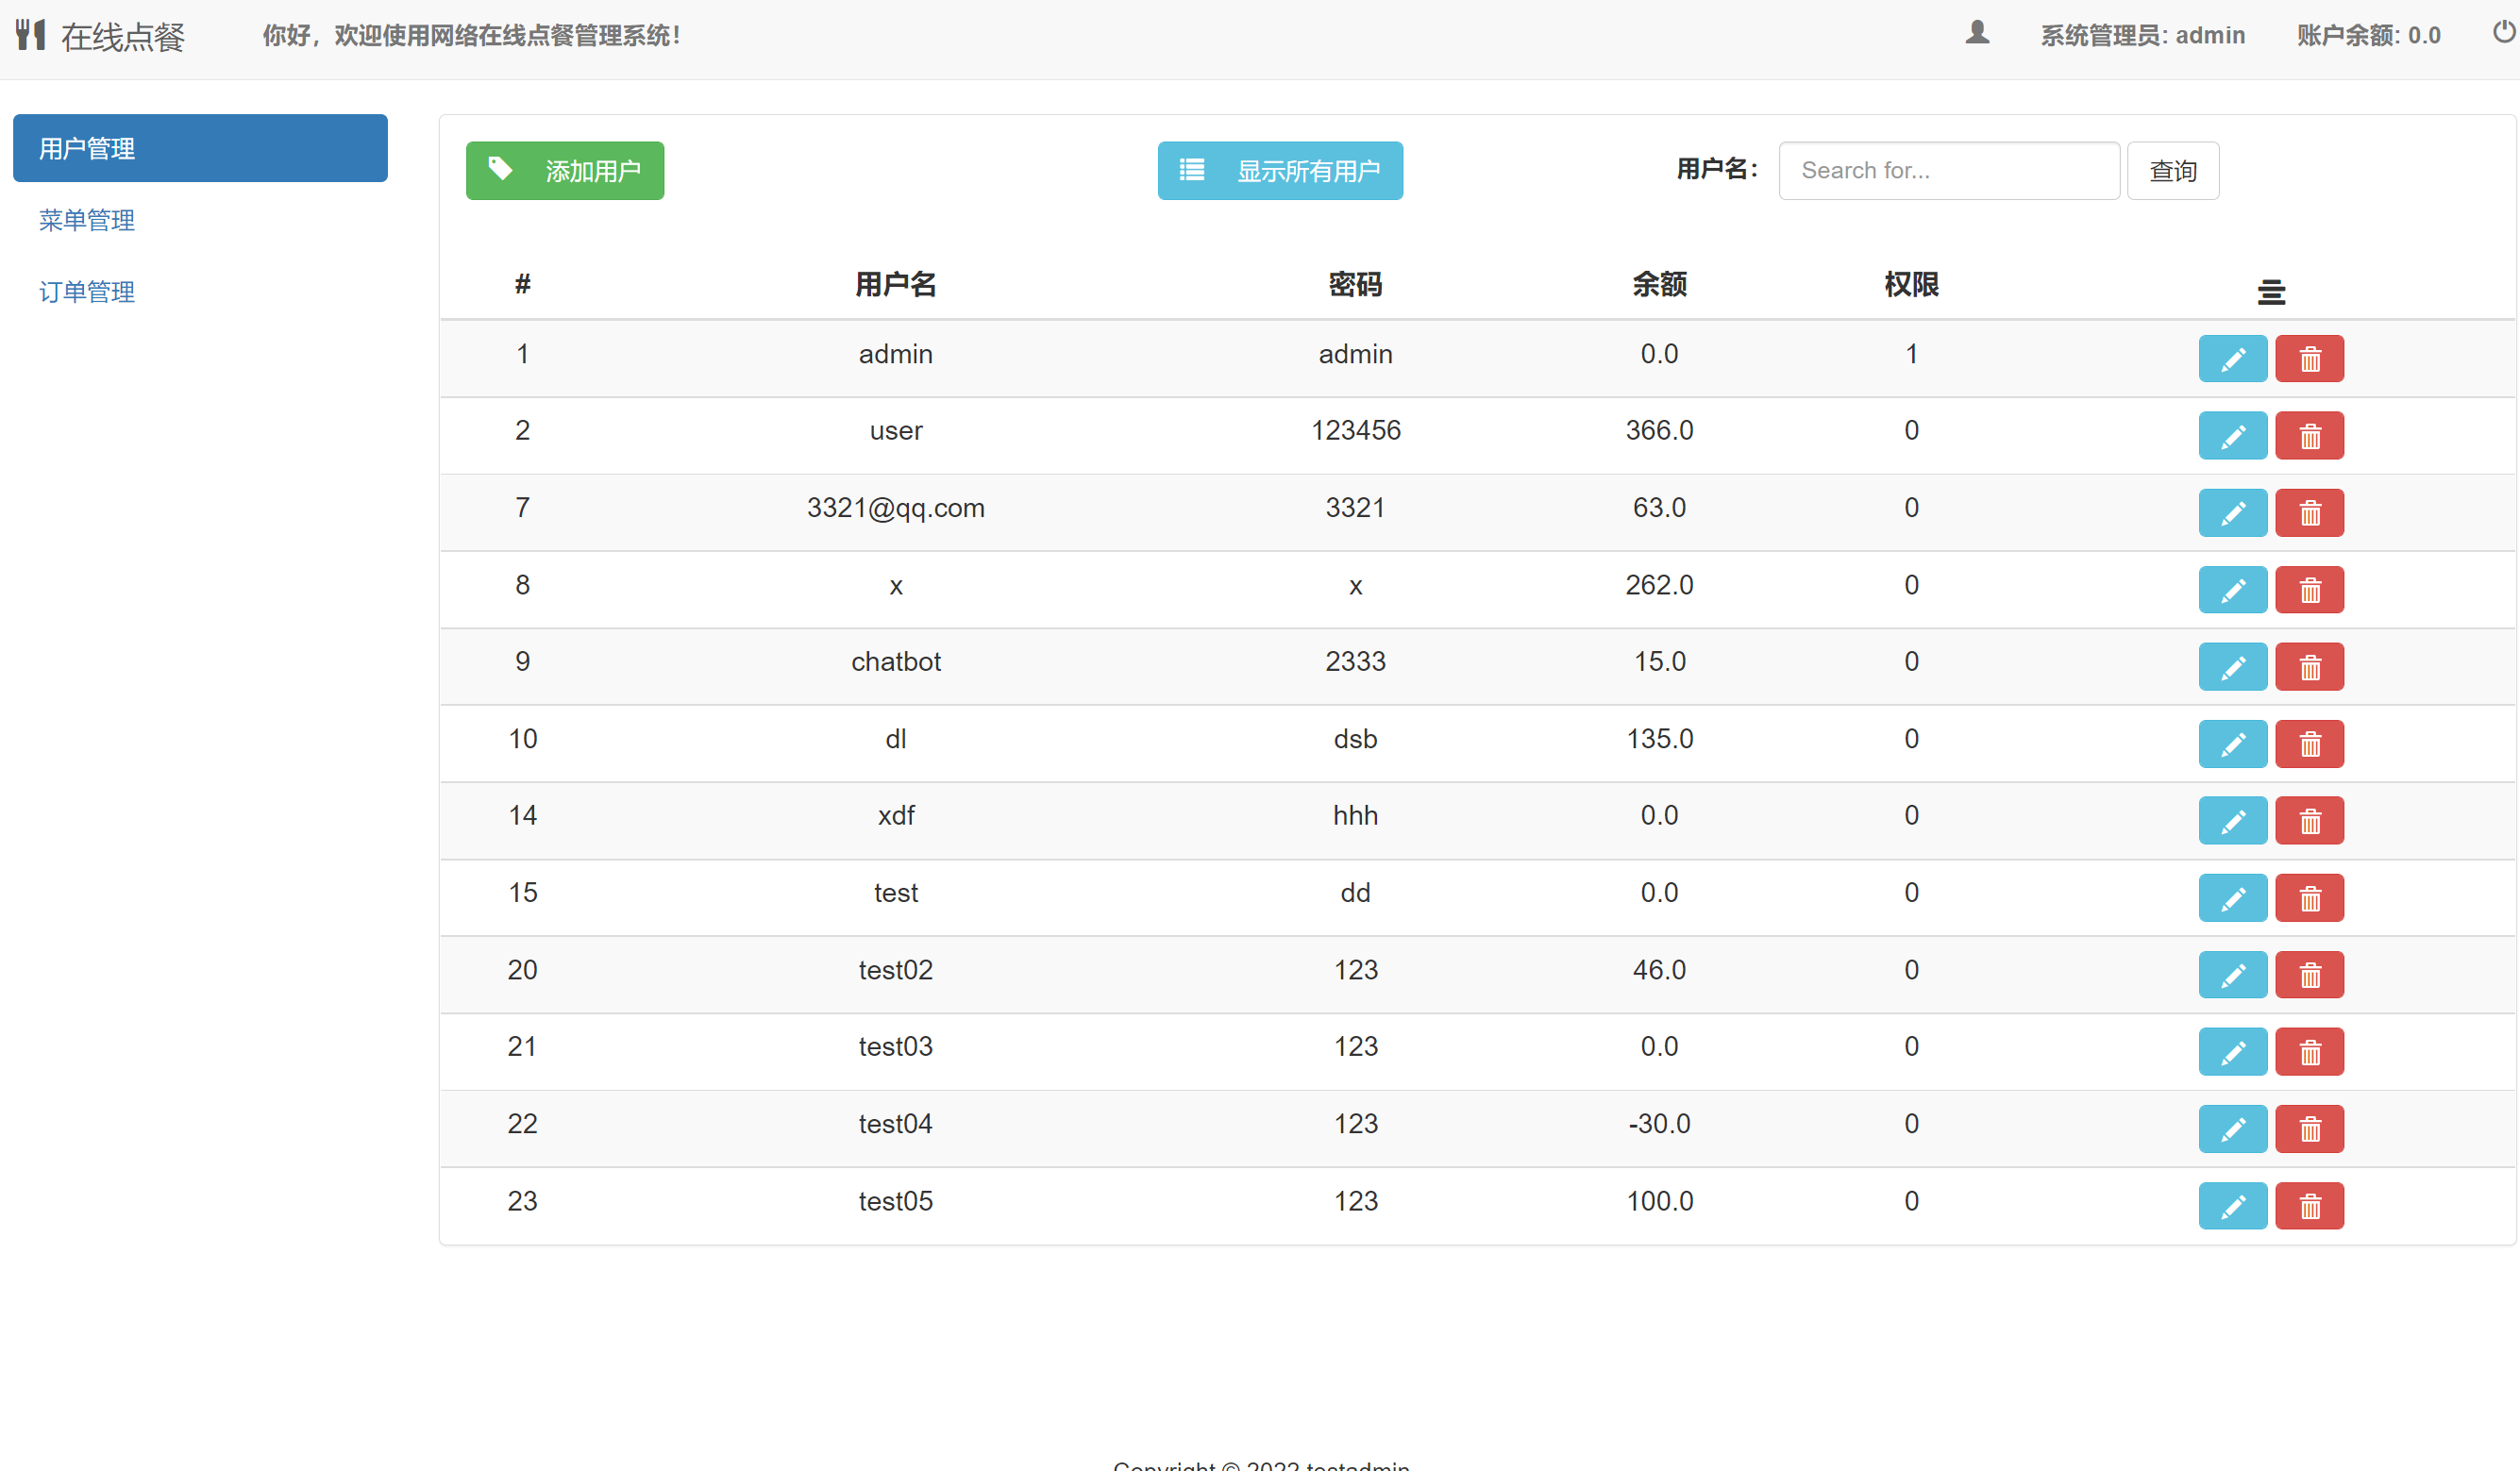Click the power logout icon
This screenshot has height=1471, width=2520.
[x=2503, y=33]
